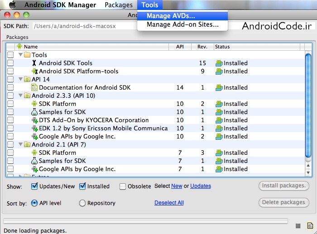Click the log icon in bottom-right corner

(310, 225)
